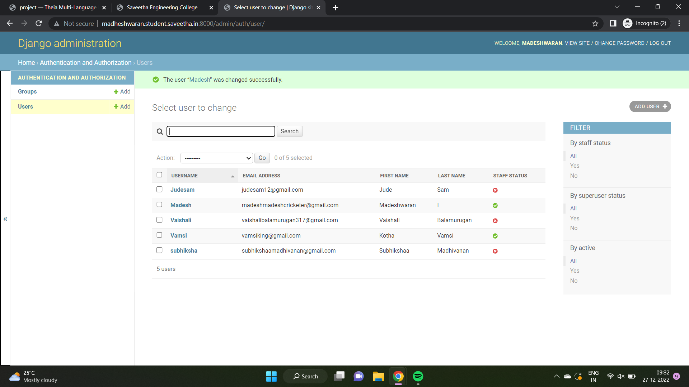Open the browser tab search chevron
Viewport: 689px width, 387px height.
pos(617,6)
